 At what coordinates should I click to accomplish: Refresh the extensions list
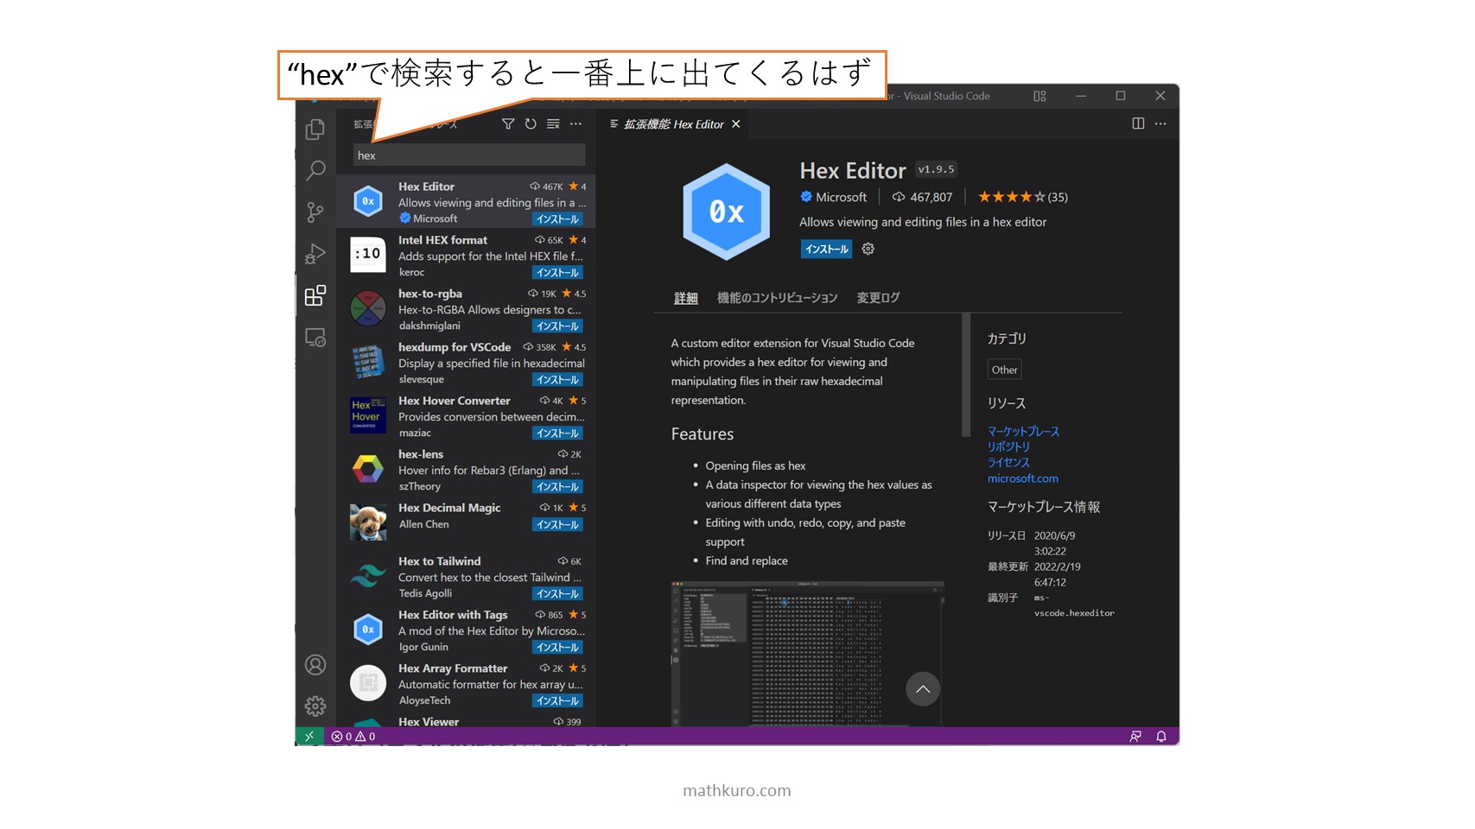(x=531, y=124)
